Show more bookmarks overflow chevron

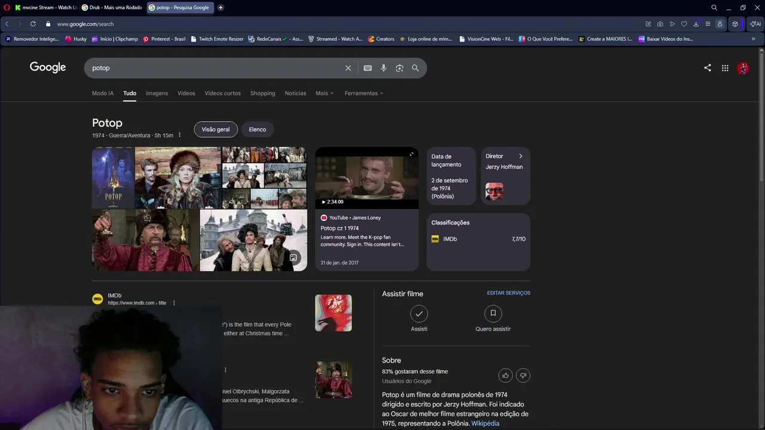[753, 39]
